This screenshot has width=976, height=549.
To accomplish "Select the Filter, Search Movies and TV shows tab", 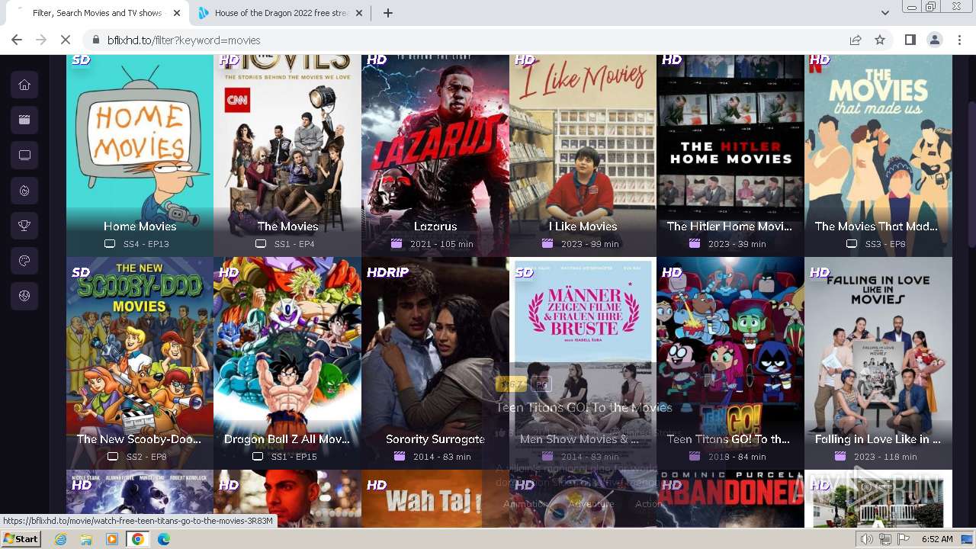I will pos(97,13).
